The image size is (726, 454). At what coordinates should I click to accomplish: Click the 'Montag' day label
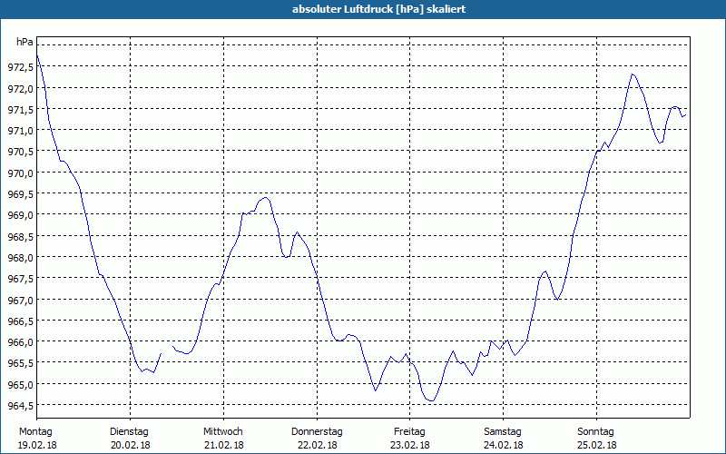point(35,432)
